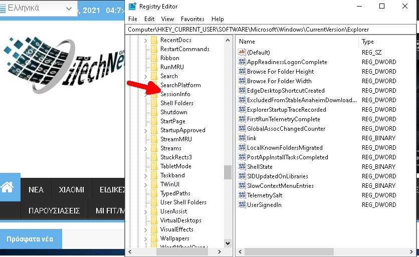
Task: Open the Ελληνικά language dropdown
Action: point(39,9)
